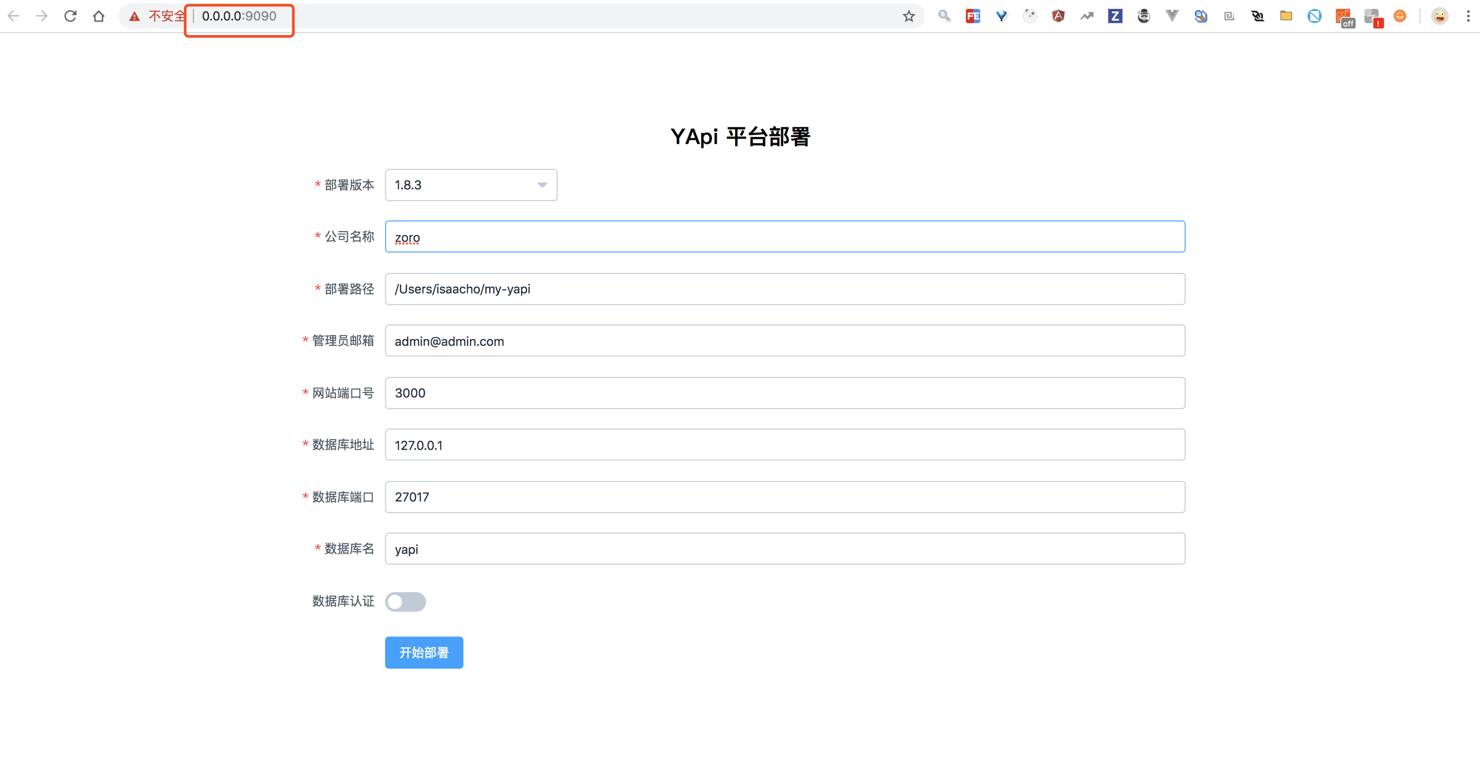
Task: Focus the 公司名称 field containing zoro
Action: point(785,237)
